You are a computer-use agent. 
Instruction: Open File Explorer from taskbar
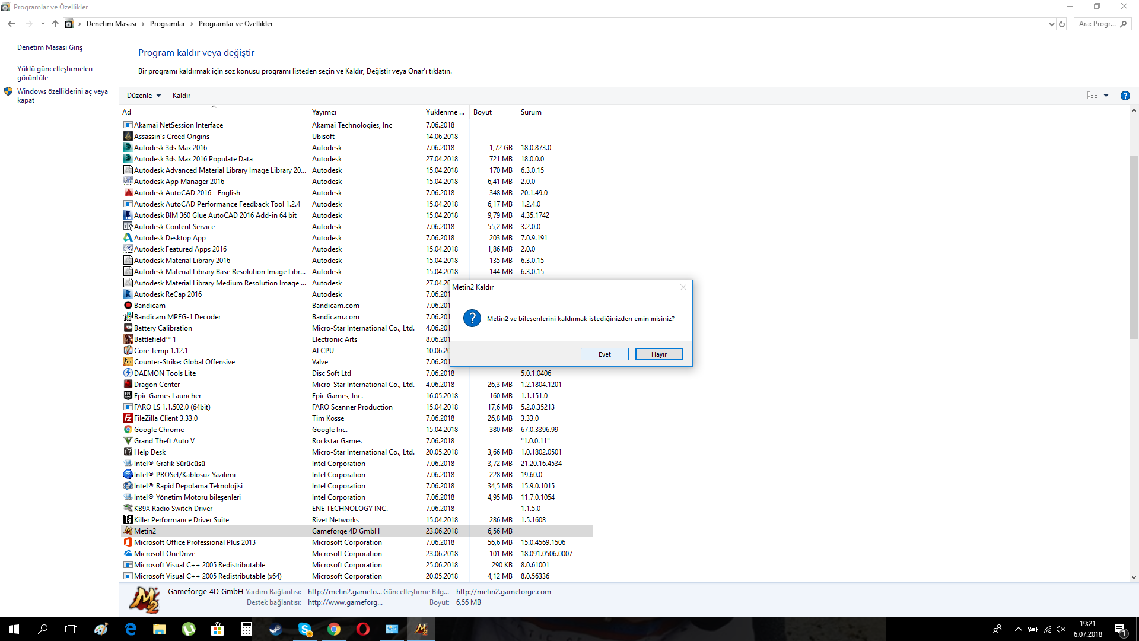pos(160,629)
